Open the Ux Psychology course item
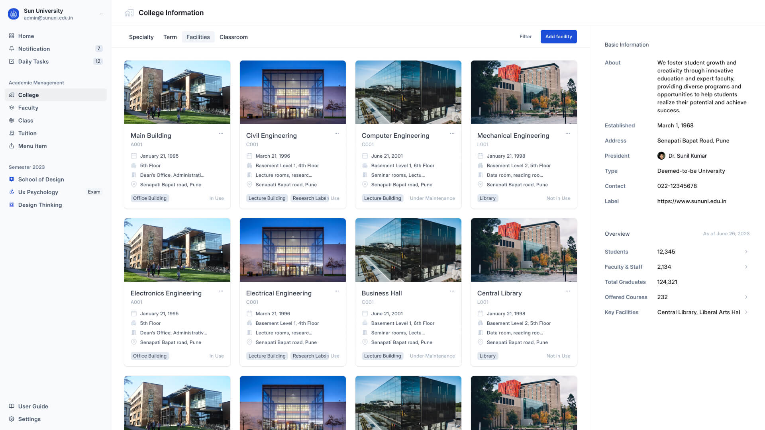The width and height of the screenshot is (765, 430). point(56,192)
